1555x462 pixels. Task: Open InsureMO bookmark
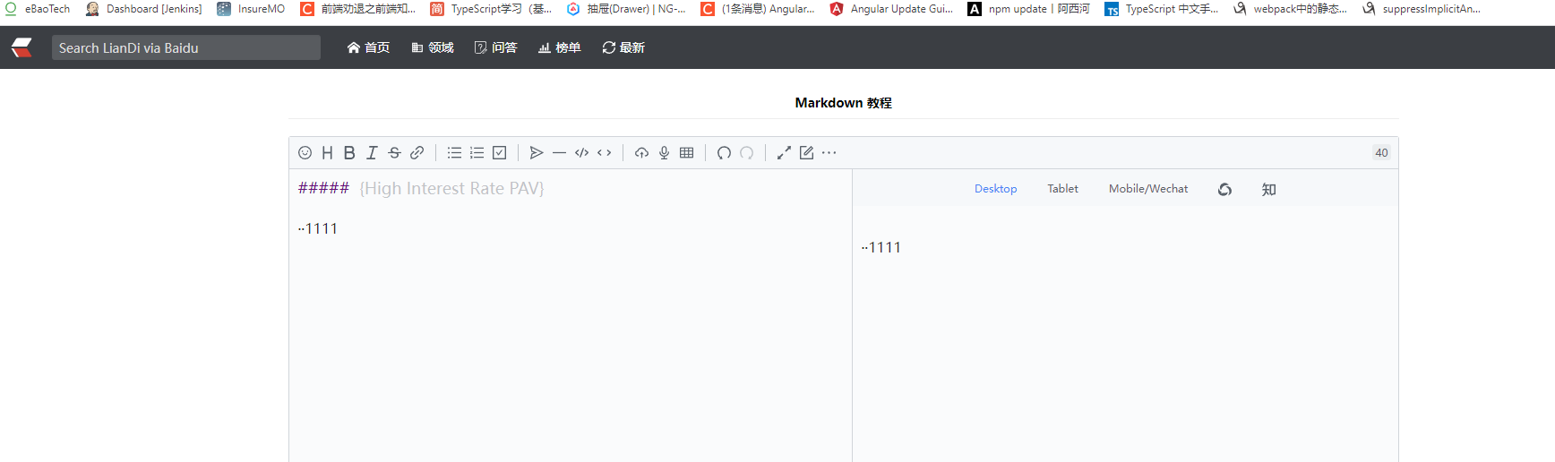coord(251,9)
